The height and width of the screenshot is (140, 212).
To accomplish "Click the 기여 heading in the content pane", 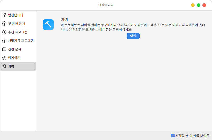I will click(64, 19).
